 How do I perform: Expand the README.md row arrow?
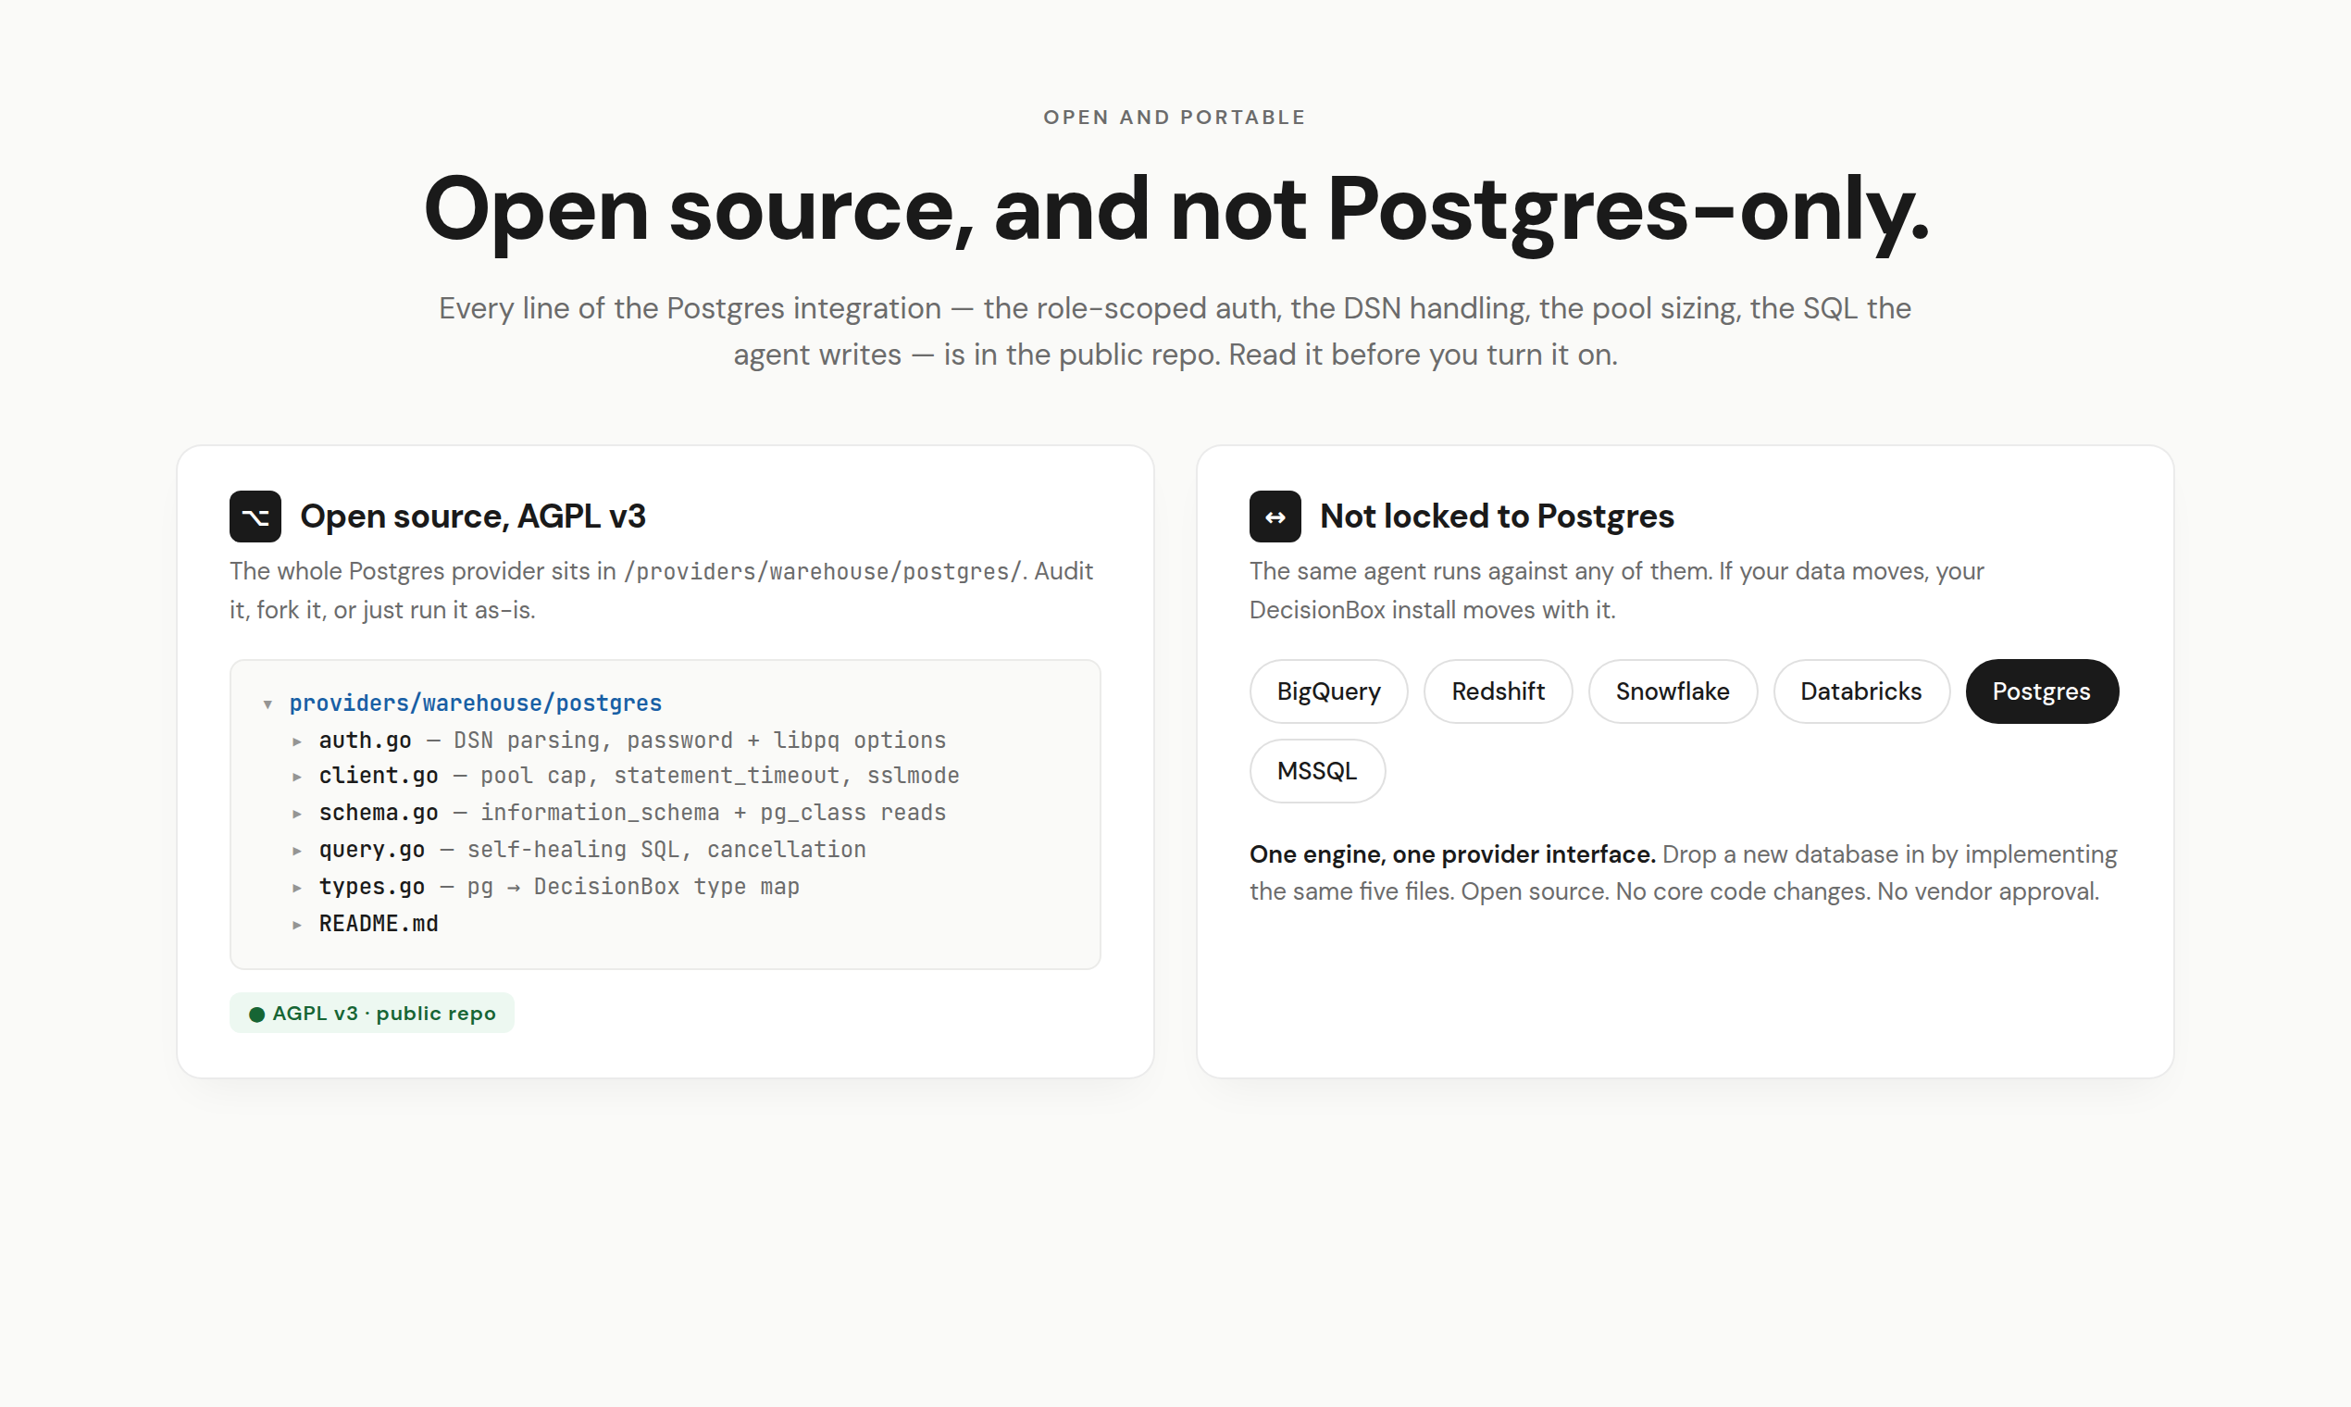click(297, 925)
